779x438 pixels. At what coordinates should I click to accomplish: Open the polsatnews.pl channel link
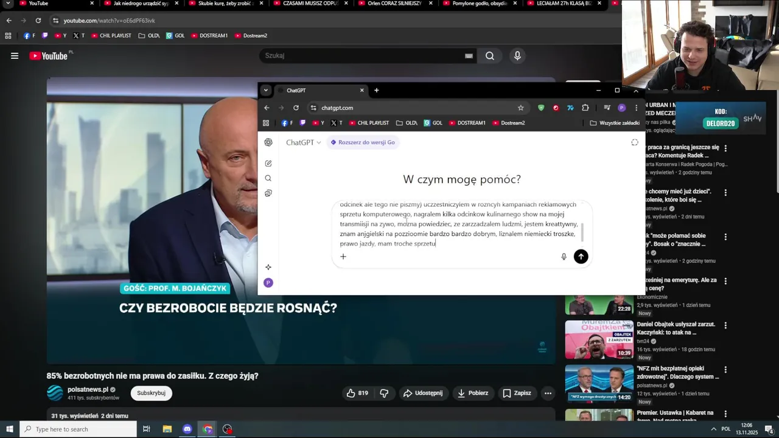[88, 389]
